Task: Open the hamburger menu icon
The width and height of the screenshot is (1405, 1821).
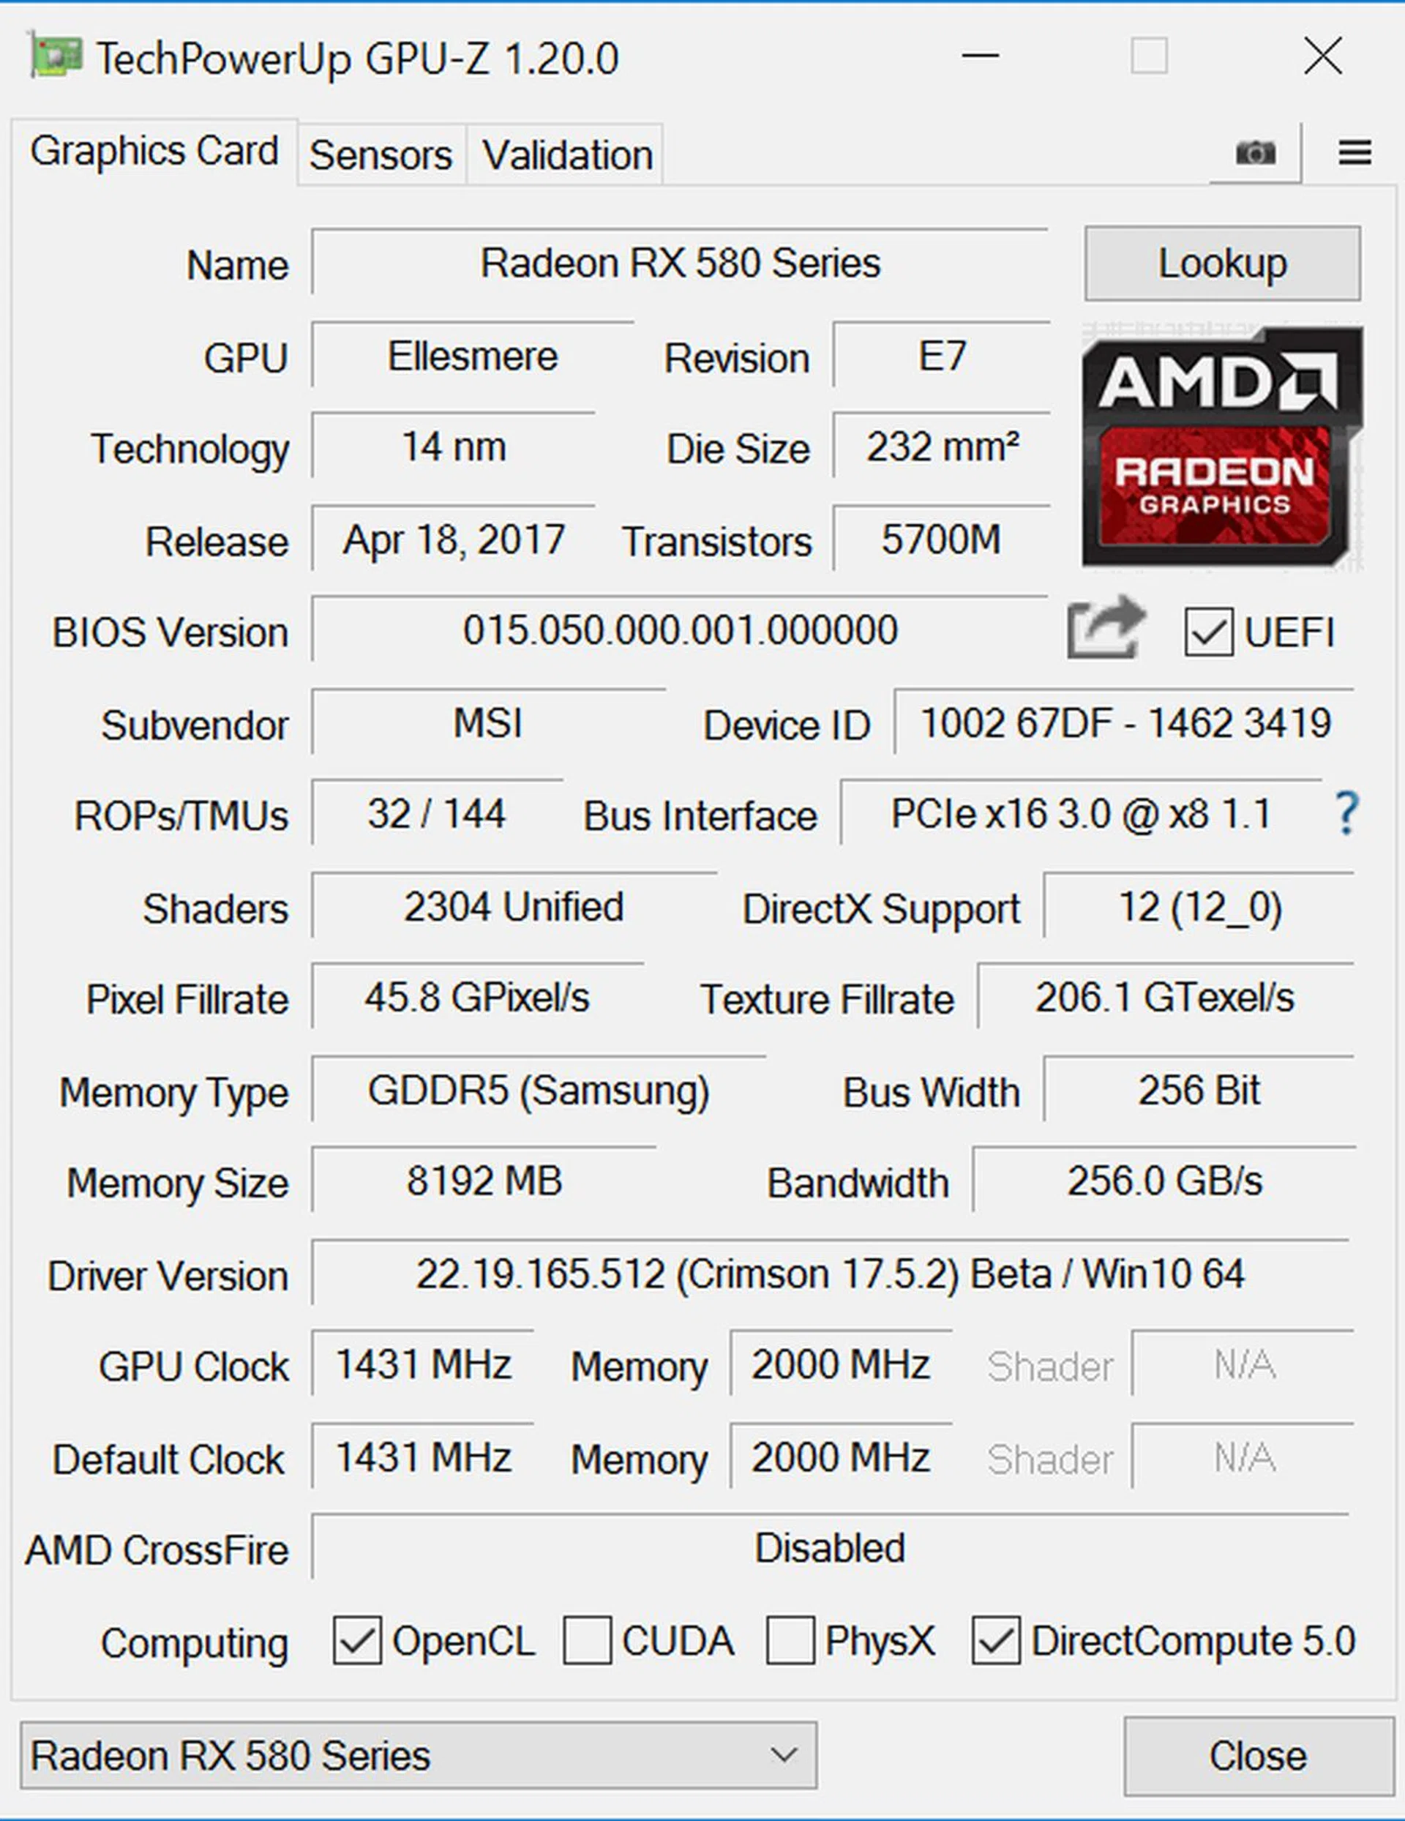Action: coord(1354,154)
